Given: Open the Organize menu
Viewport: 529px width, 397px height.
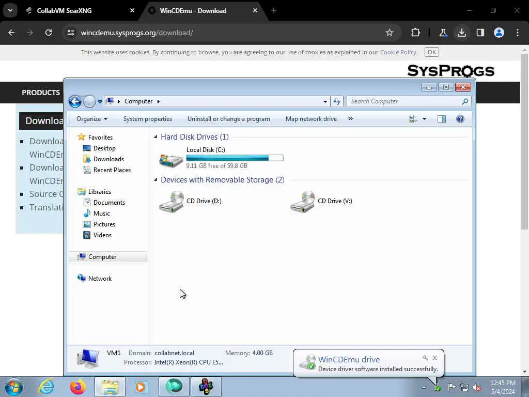Looking at the screenshot, I should tap(92, 119).
